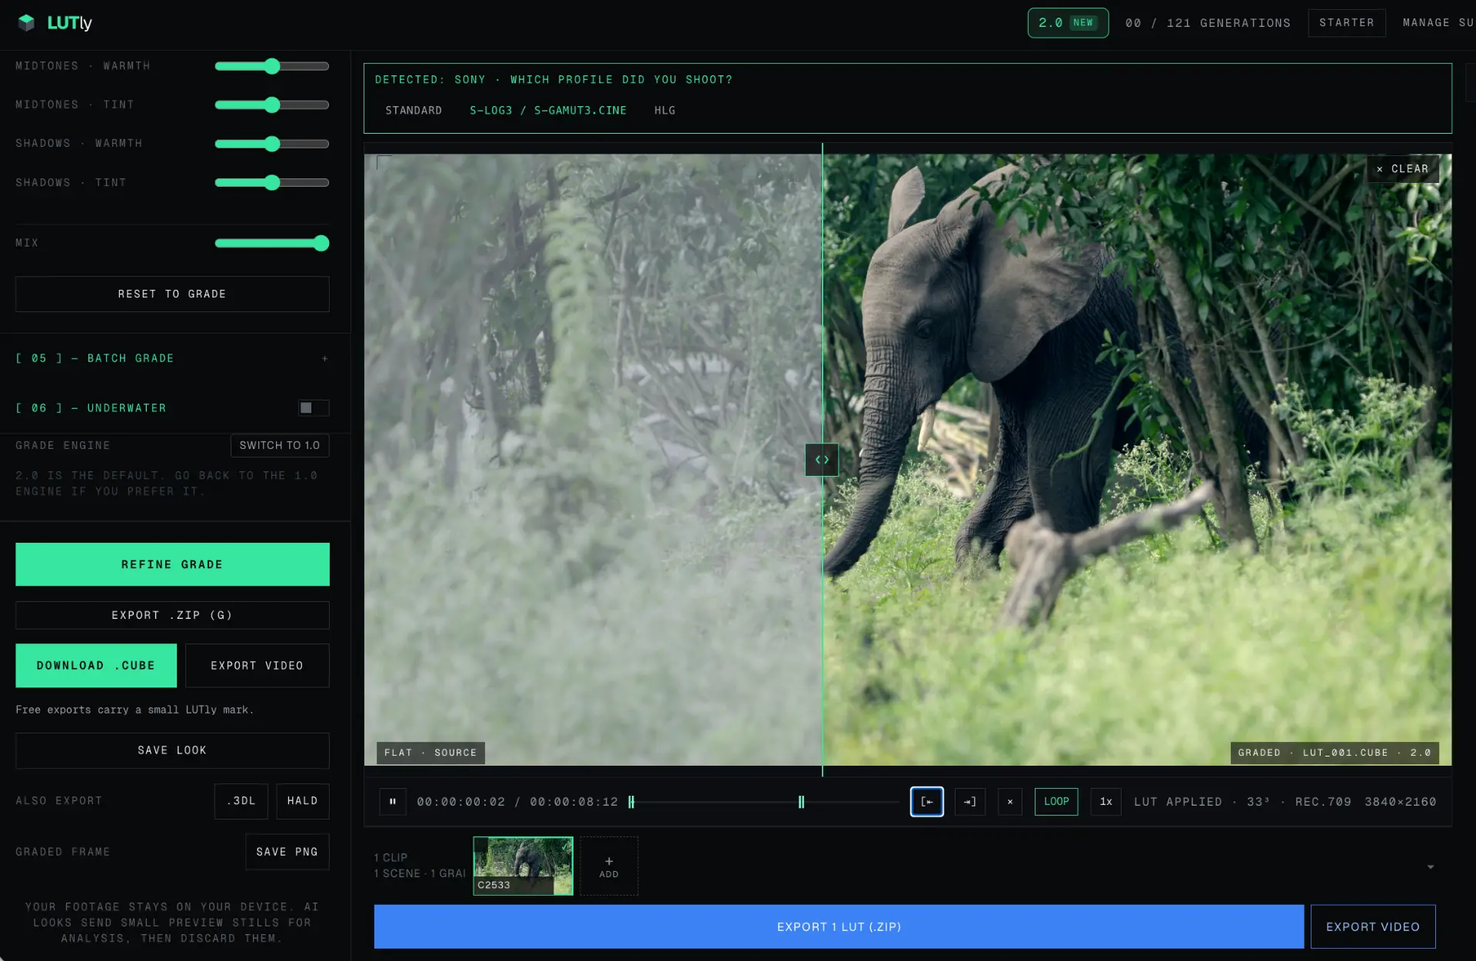Viewport: 1476px width, 961px height.
Task: Click the 00:00:00:02 current timecode
Action: click(x=461, y=802)
